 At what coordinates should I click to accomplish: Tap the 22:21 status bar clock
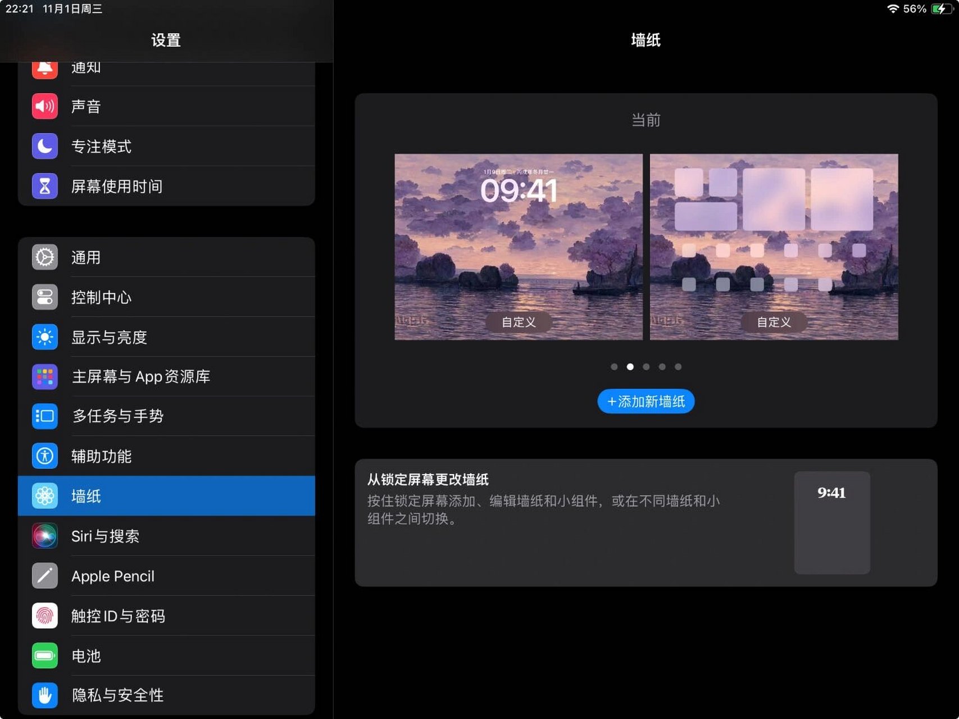[20, 9]
